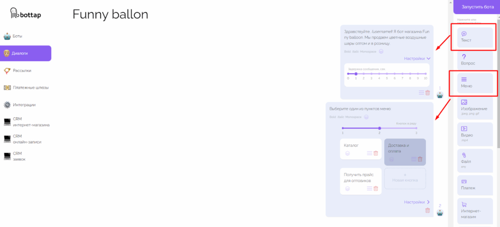Click trash icon on Доставка и оплата button

[420, 159]
